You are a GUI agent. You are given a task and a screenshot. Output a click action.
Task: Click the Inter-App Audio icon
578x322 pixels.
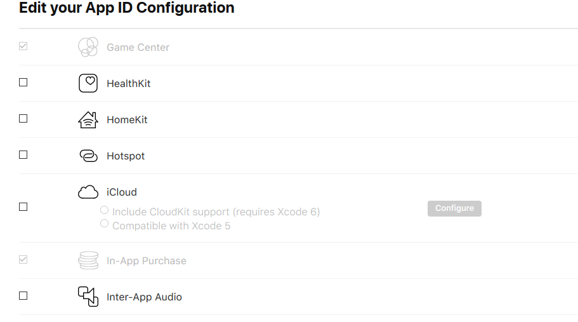[x=88, y=297]
